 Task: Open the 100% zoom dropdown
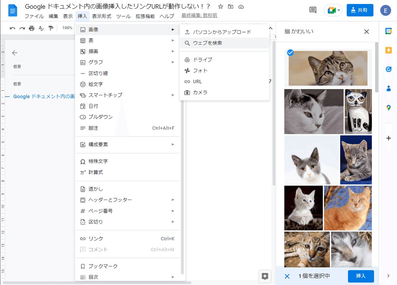pos(67,28)
